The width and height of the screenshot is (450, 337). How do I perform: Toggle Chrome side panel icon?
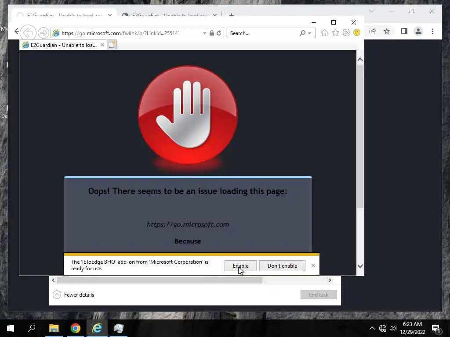tap(404, 31)
